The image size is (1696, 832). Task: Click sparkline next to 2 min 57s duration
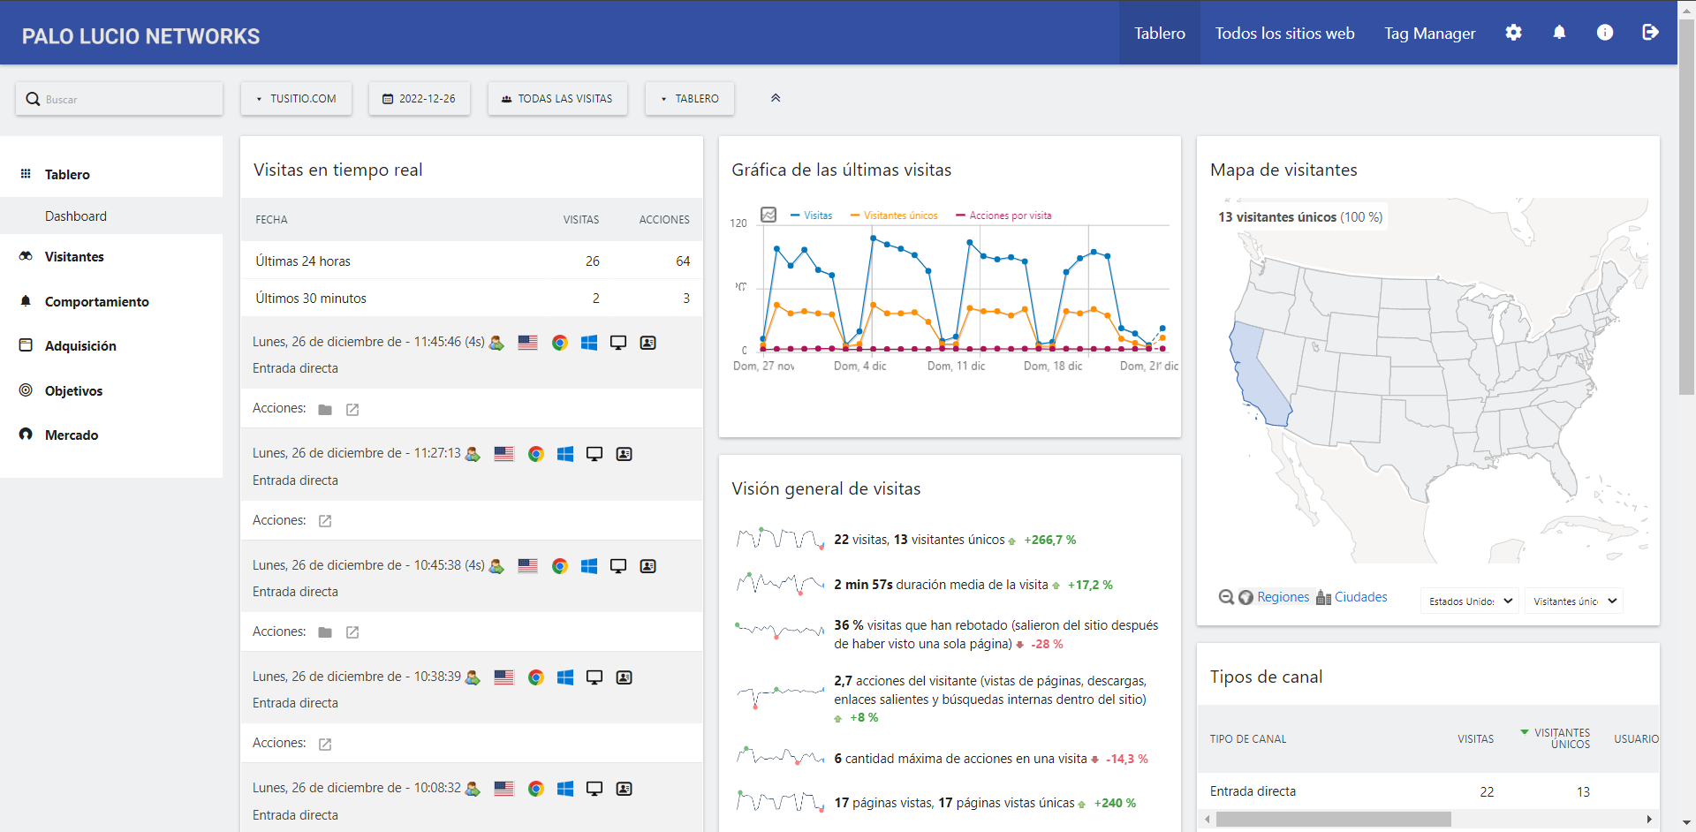tap(781, 584)
